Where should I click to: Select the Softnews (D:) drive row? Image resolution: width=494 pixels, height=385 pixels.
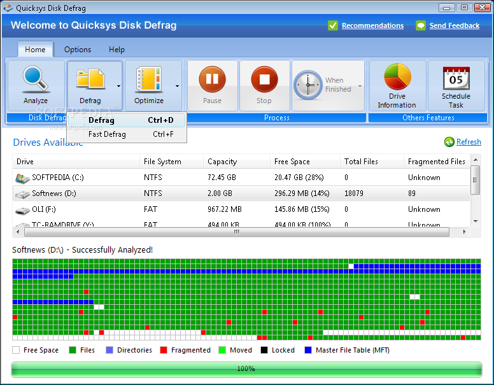coord(241,193)
